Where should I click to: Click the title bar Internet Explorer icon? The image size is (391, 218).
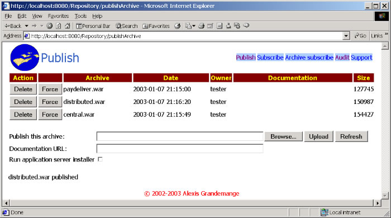6,6
